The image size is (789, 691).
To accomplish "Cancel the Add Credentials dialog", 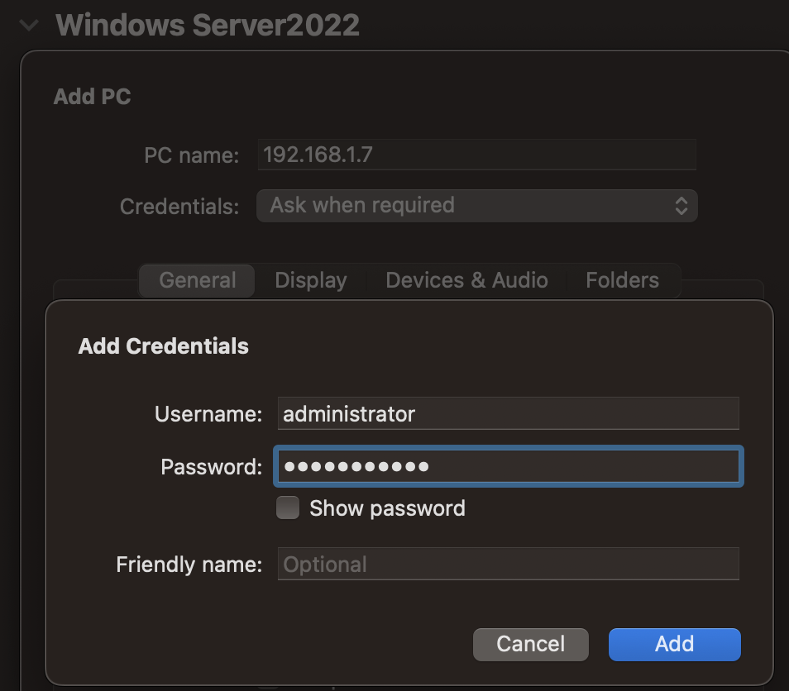I will 531,644.
